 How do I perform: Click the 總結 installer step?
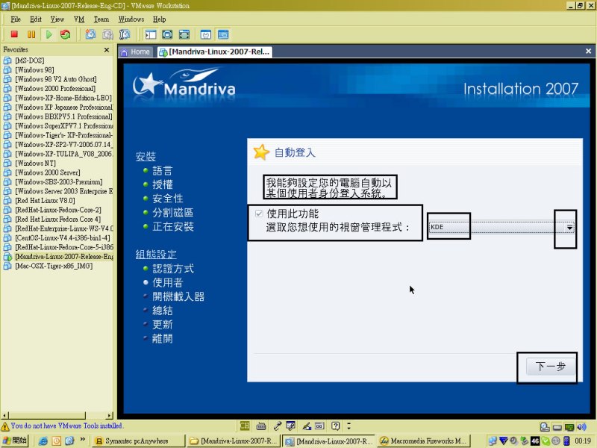coord(163,311)
